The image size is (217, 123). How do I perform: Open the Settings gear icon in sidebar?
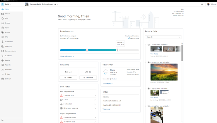[3, 79]
